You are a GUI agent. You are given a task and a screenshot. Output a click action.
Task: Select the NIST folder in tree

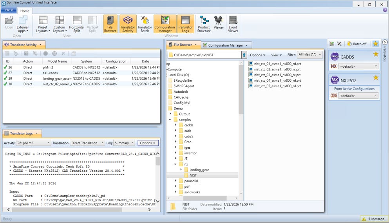(x=193, y=175)
